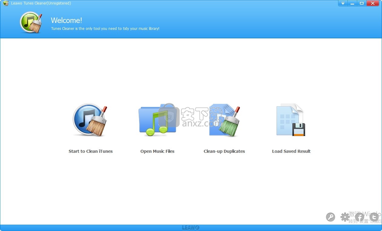
Task: Open settings with the gear icon
Action: tap(345, 217)
